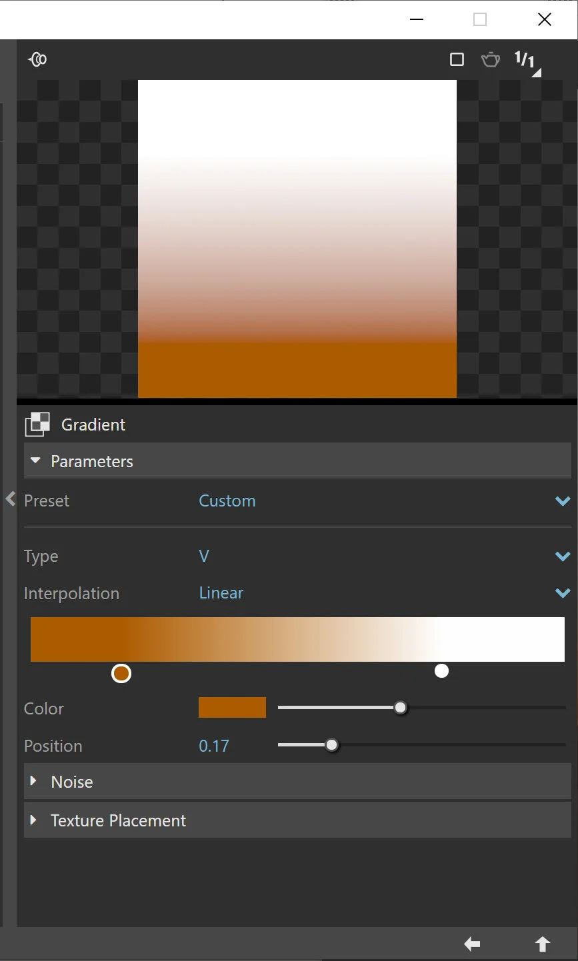Expand the Noise section
The height and width of the screenshot is (961, 578).
[x=35, y=781]
